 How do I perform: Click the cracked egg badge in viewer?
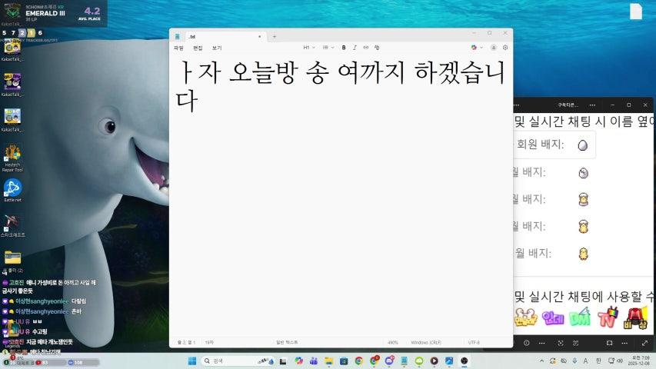pos(583,173)
